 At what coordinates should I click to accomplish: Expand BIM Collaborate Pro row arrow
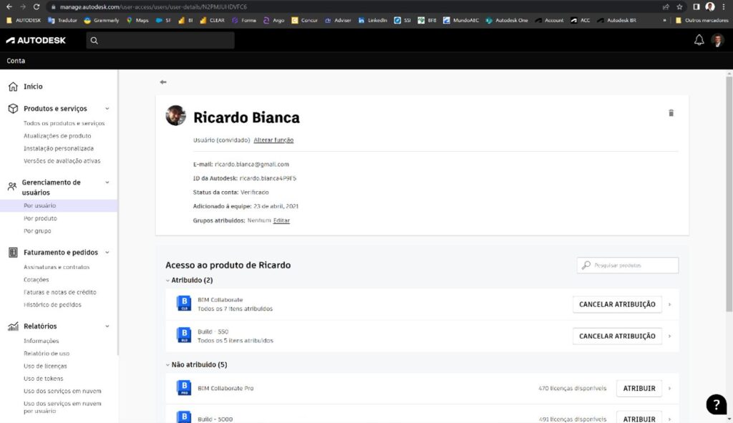point(669,389)
